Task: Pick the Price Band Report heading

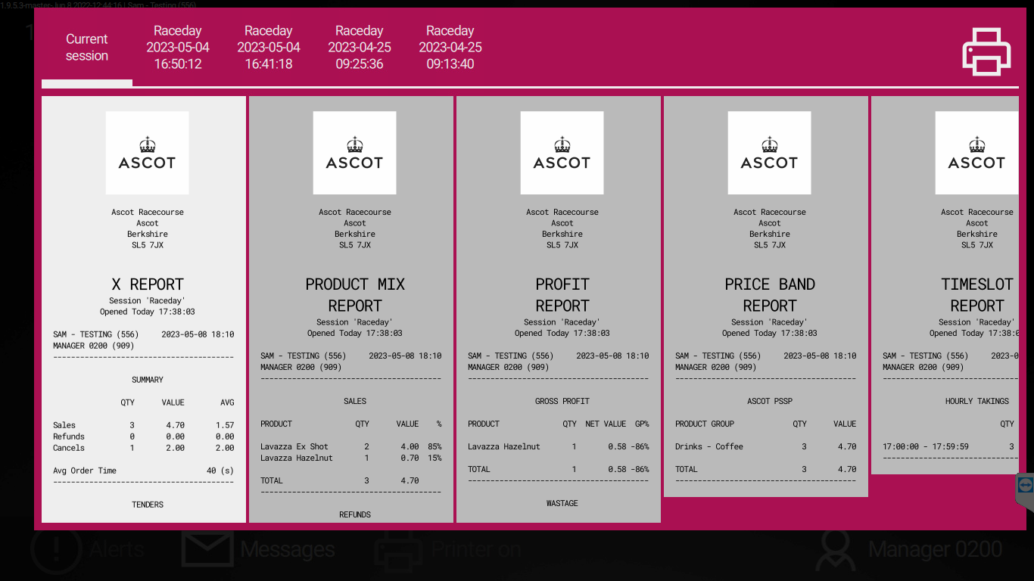Action: click(769, 295)
